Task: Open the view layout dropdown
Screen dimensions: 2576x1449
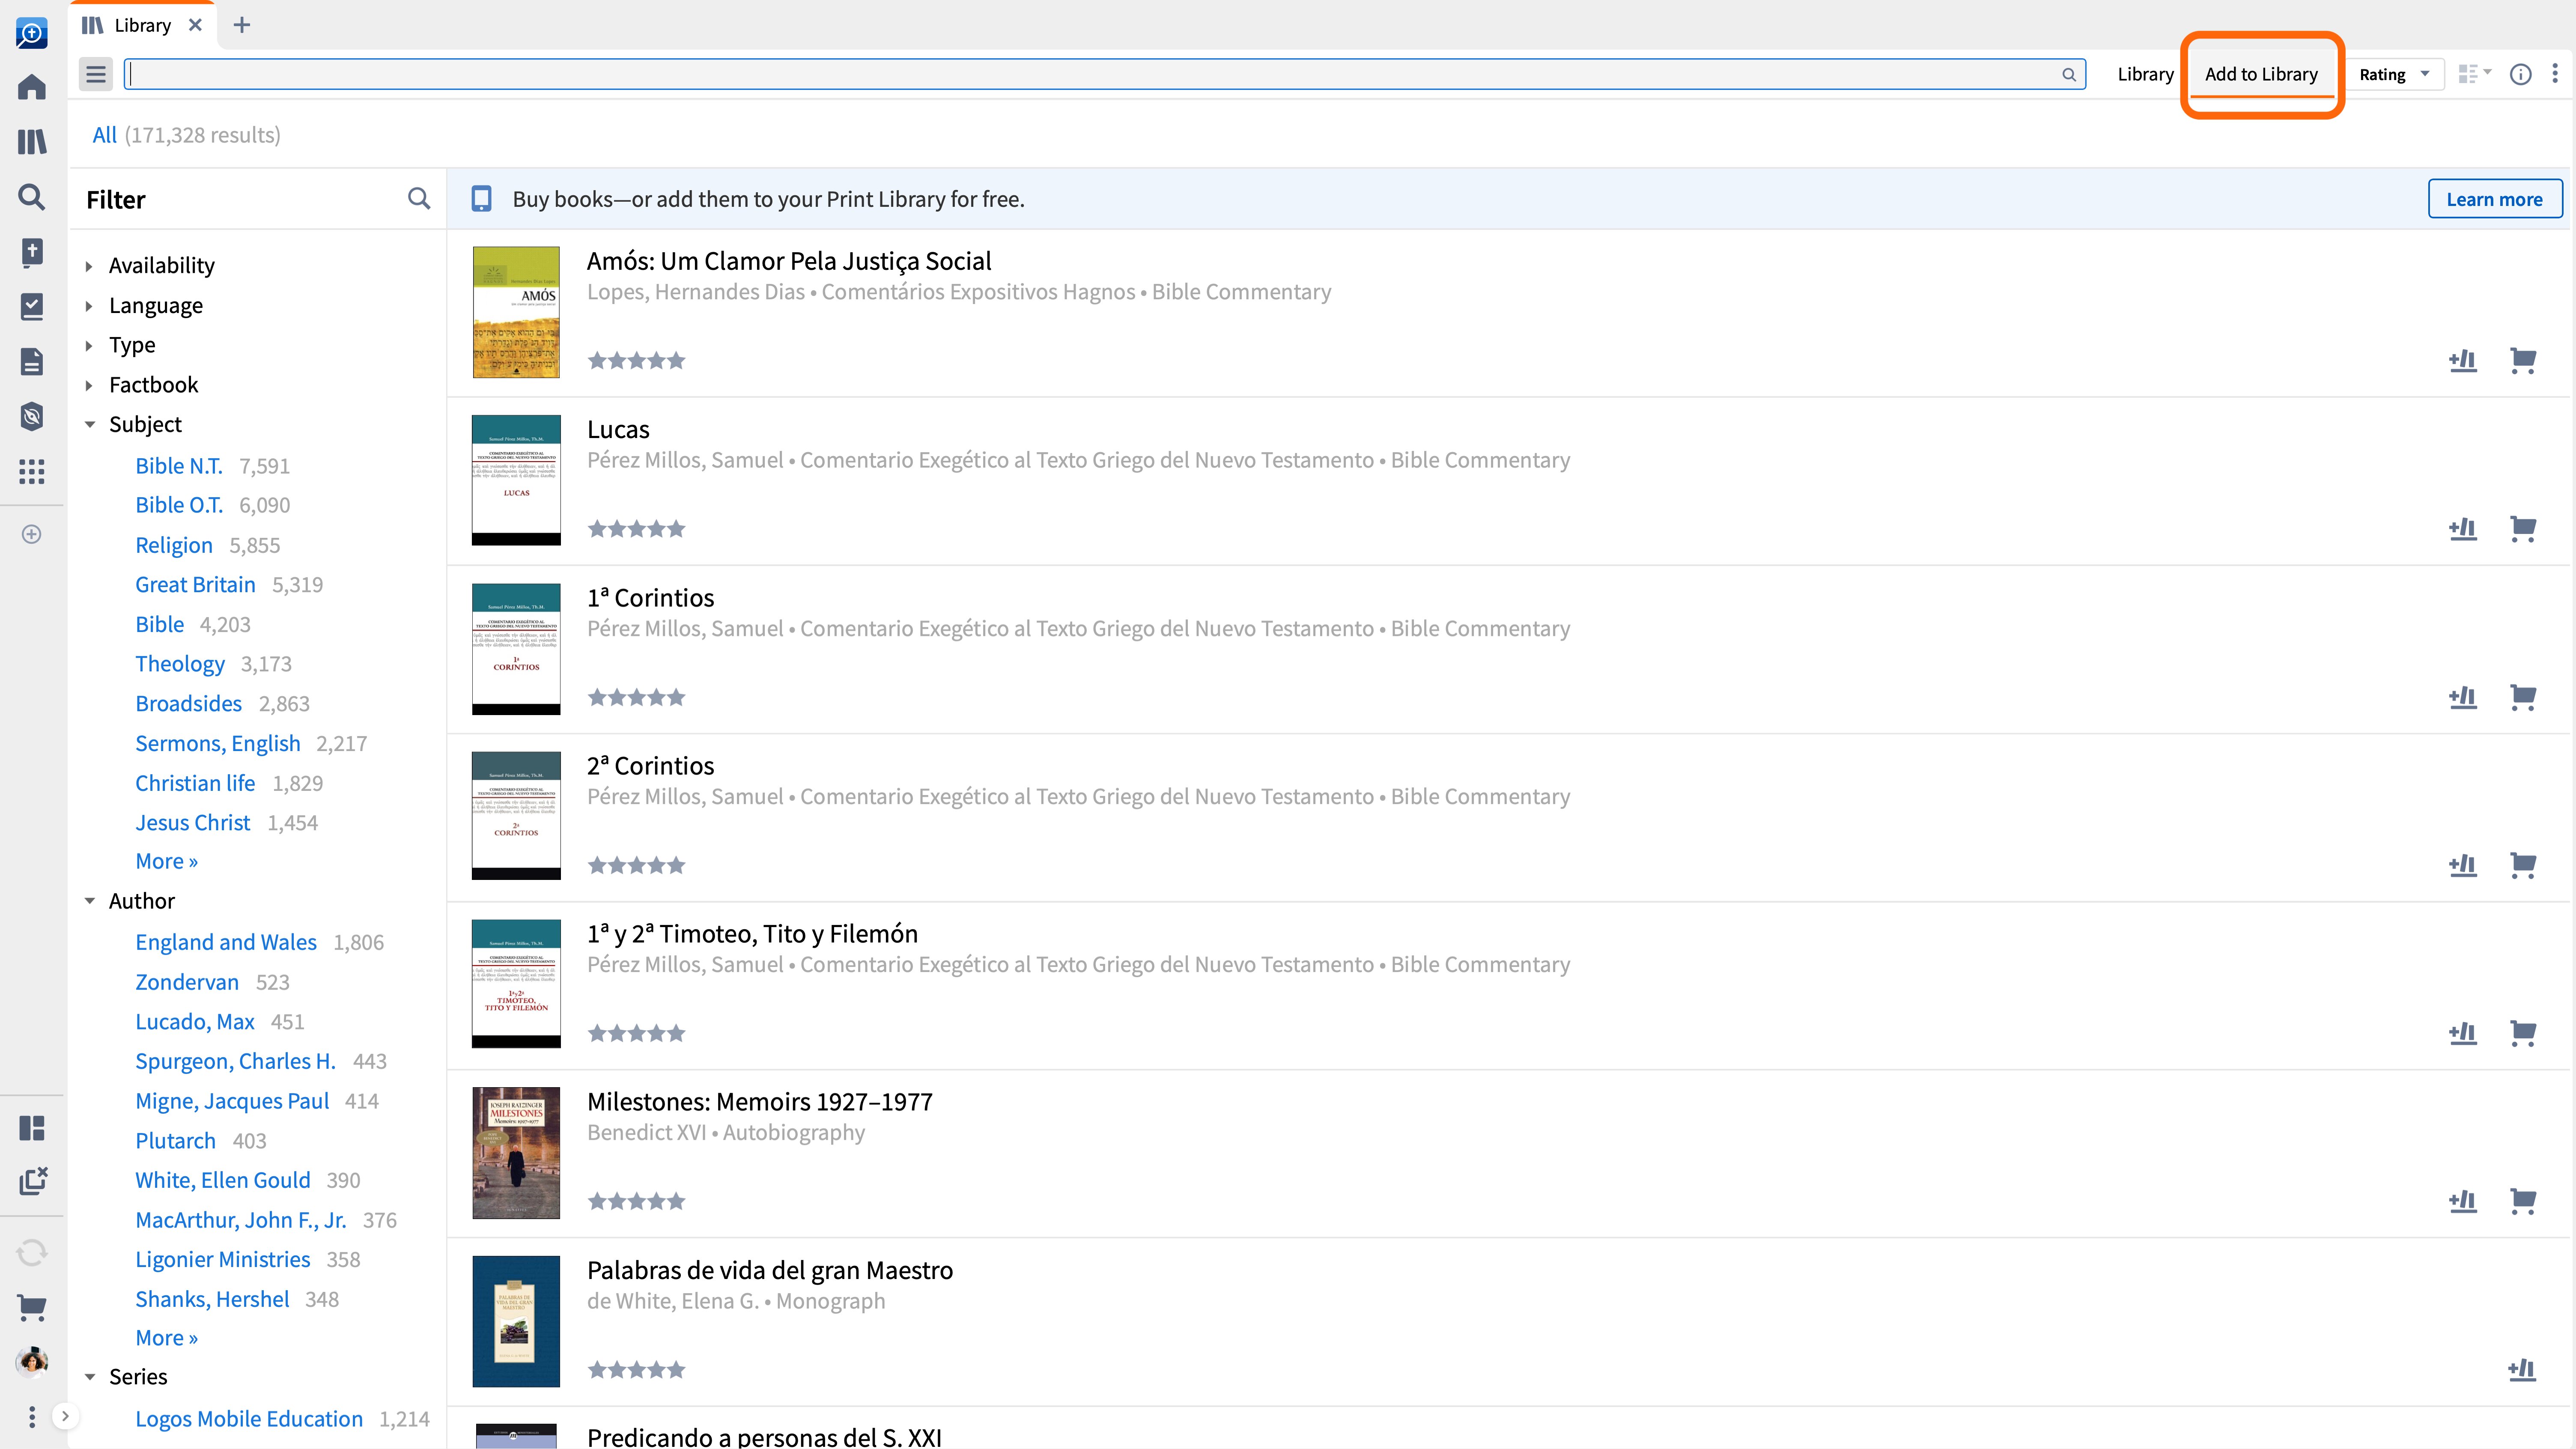Action: click(2475, 74)
